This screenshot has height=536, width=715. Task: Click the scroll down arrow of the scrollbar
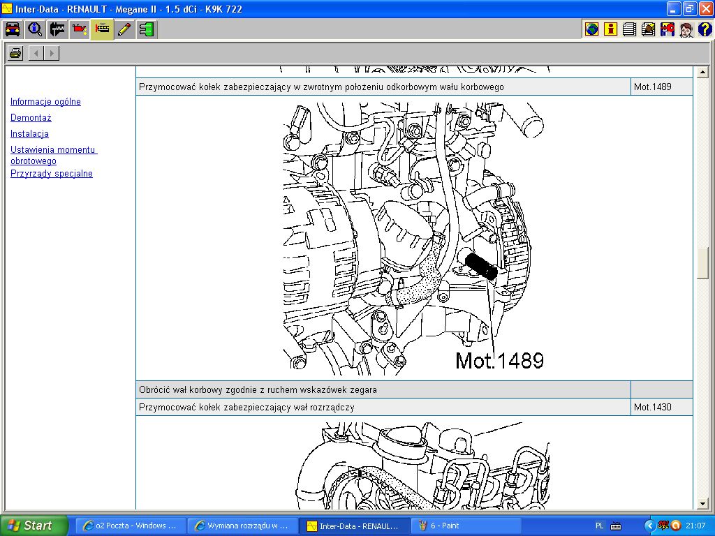point(703,503)
